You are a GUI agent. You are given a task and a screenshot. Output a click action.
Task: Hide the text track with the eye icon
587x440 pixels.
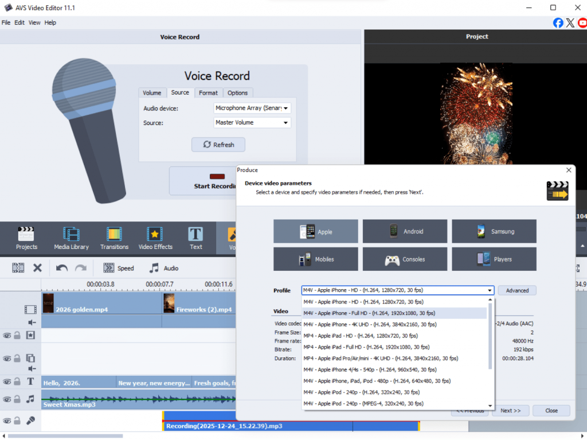(x=7, y=382)
